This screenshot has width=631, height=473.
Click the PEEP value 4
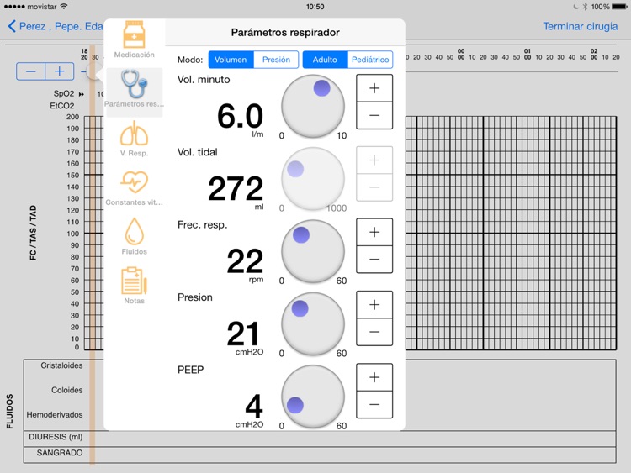coord(254,407)
